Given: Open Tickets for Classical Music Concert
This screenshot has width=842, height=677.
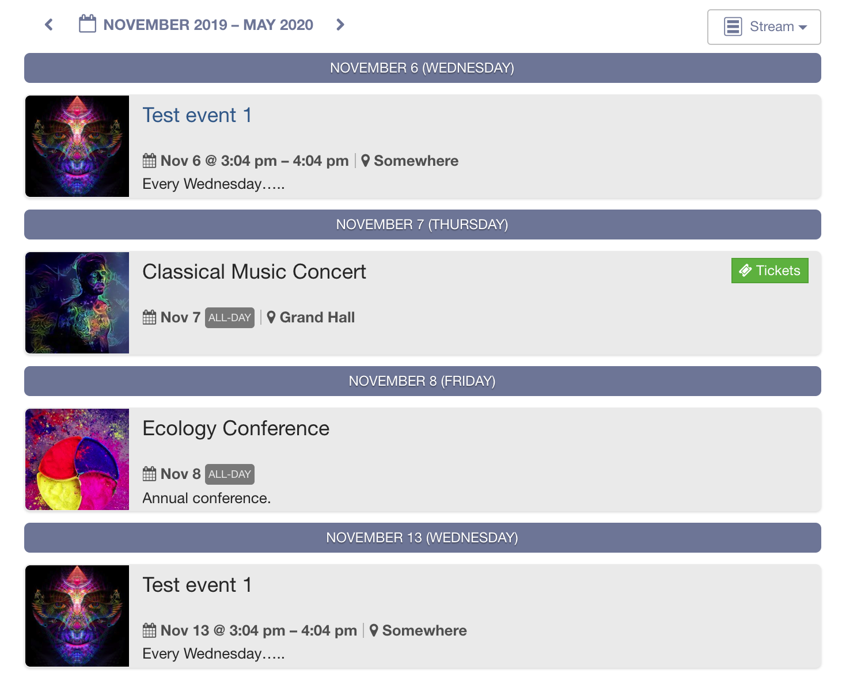Looking at the screenshot, I should (769, 271).
